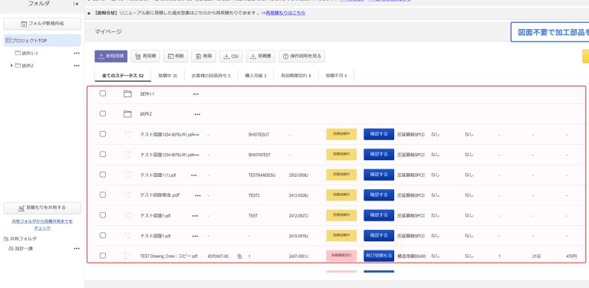Click the 移動 move button
The width and height of the screenshot is (589, 288).
click(176, 56)
